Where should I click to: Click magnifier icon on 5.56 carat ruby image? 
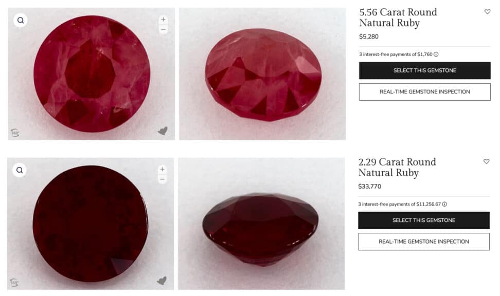tap(20, 21)
